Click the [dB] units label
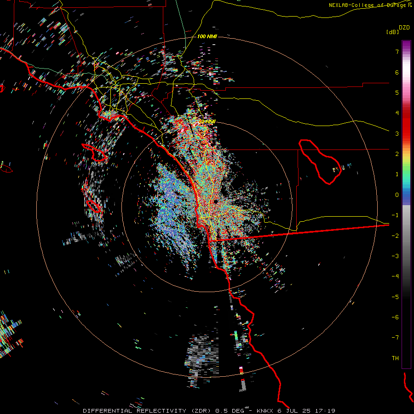Image resolution: width=414 pixels, height=414 pixels. [x=392, y=32]
